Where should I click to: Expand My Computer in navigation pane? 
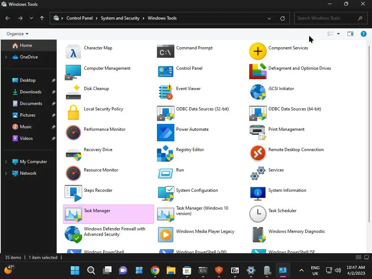(6, 162)
